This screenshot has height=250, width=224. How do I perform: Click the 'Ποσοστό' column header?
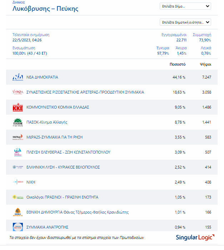click(178, 64)
